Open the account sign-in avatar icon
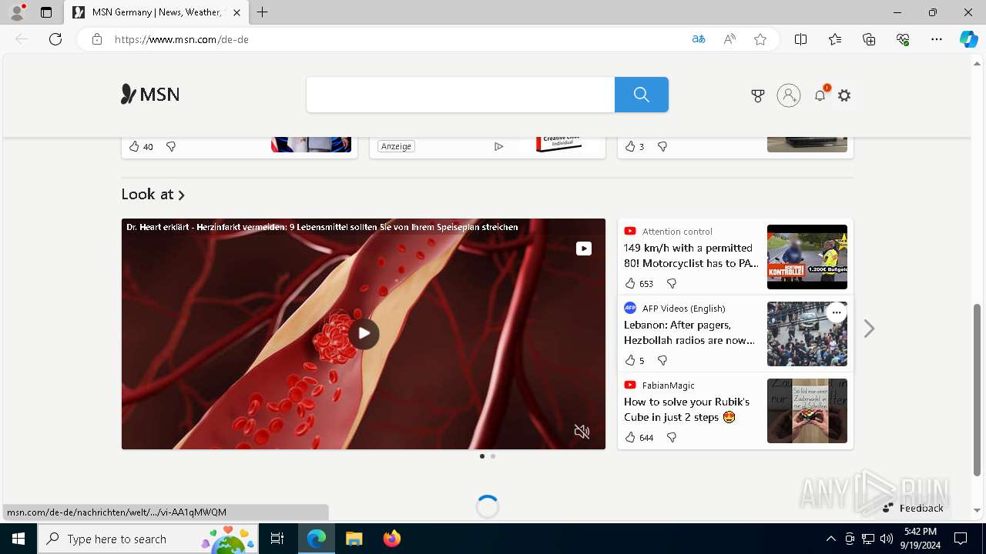986x554 pixels. point(789,95)
